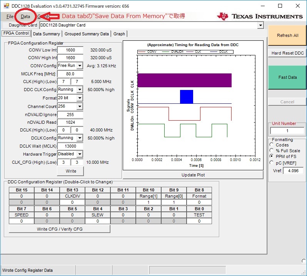Viewport: 307px width, 276px height.
Task: Click the CLK Low value field
Action: click(77, 81)
